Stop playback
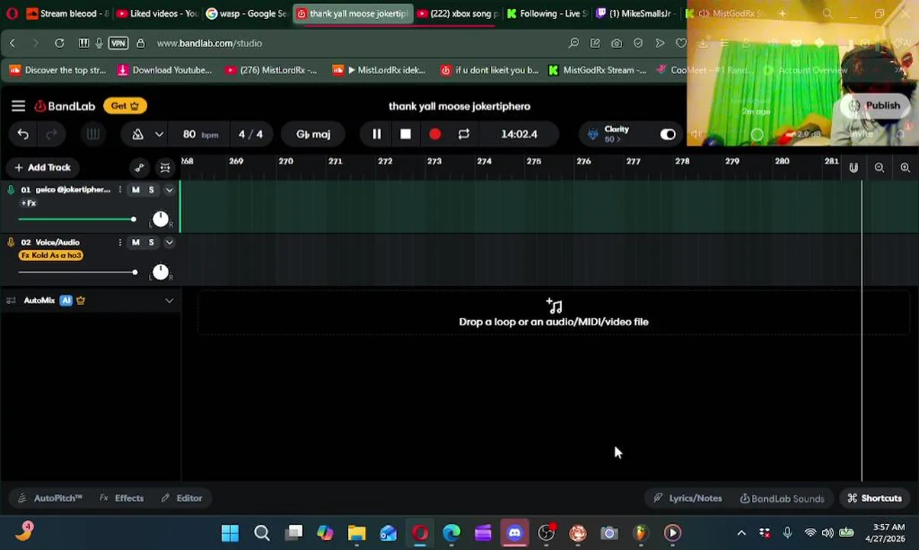Image resolution: width=919 pixels, height=550 pixels. pyautogui.click(x=405, y=134)
